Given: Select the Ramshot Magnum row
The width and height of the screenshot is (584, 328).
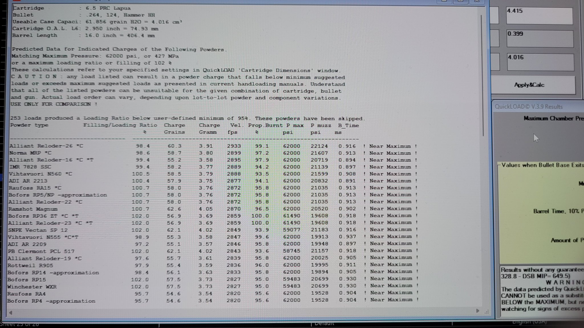Looking at the screenshot, I should coord(214,209).
